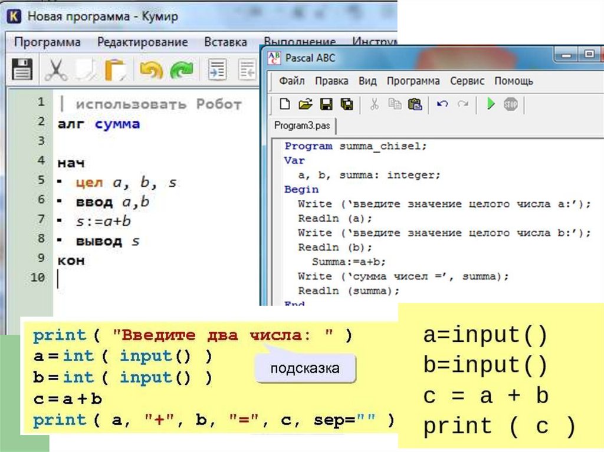
Task: Click the scissors cut icon in Kumir
Action: pos(56,70)
